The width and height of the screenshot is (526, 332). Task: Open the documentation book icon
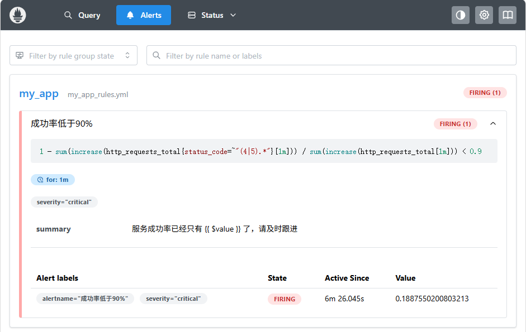pyautogui.click(x=507, y=15)
